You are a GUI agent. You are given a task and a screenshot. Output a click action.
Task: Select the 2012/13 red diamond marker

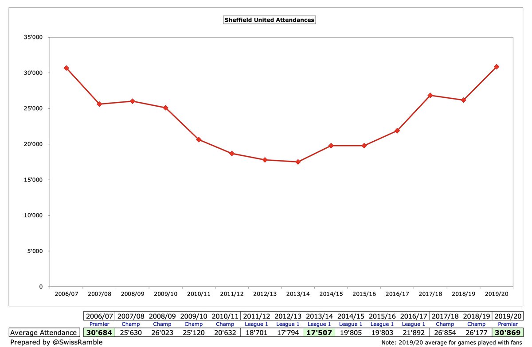pyautogui.click(x=265, y=160)
